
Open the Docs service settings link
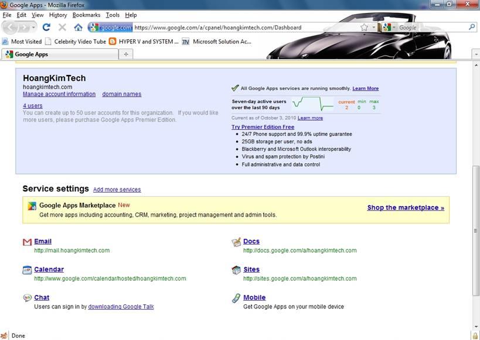pyautogui.click(x=251, y=241)
